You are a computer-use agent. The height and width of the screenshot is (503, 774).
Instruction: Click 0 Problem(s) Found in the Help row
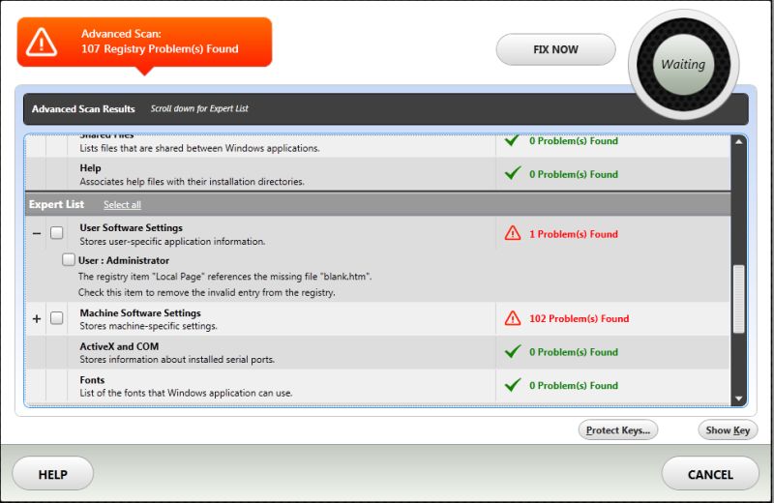click(574, 174)
